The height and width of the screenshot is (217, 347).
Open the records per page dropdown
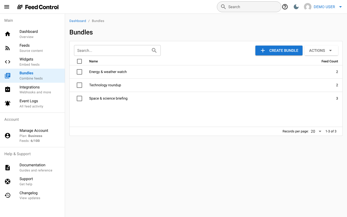316,131
